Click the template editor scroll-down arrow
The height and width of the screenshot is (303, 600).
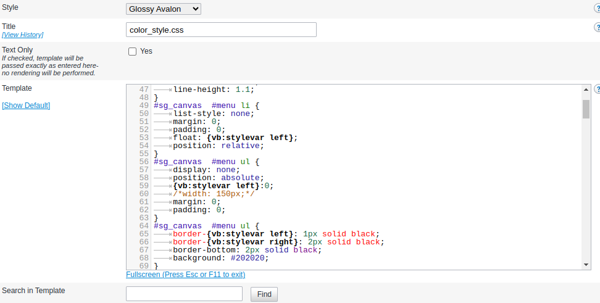[586, 265]
